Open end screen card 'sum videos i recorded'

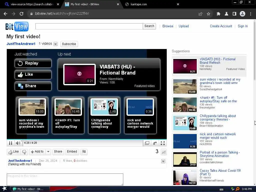32,115
